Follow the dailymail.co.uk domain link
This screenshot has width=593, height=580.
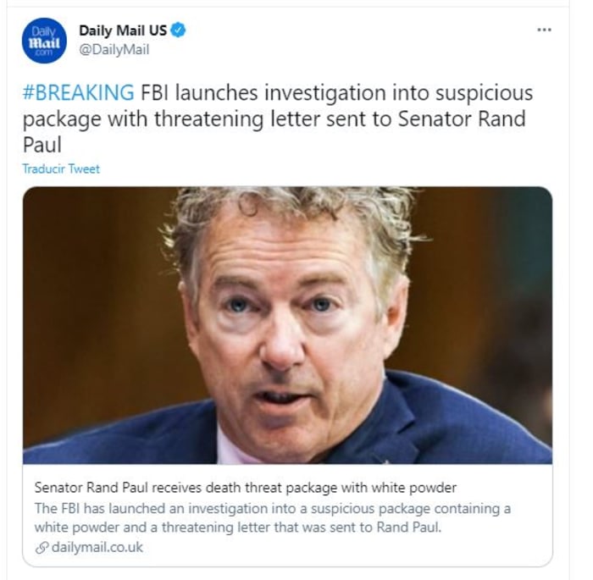tap(97, 548)
